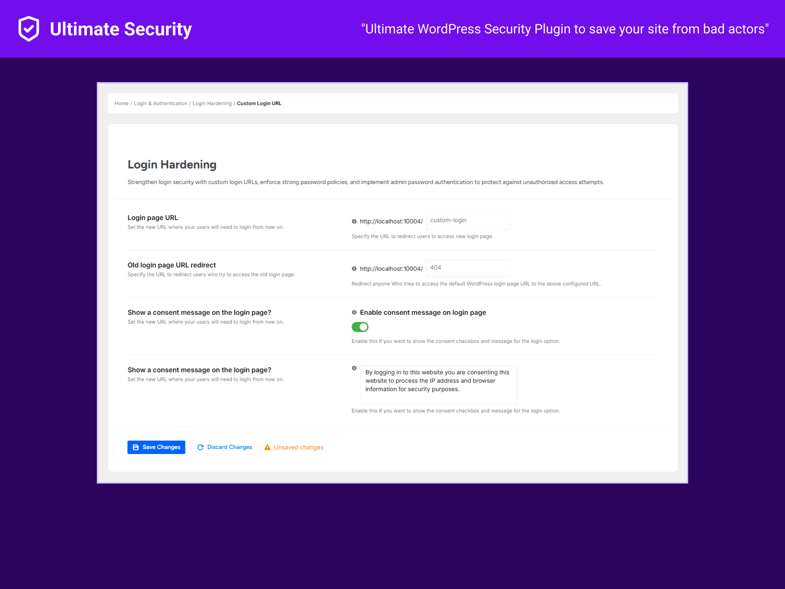This screenshot has height=589, width=785.
Task: Go to Login & Authentication breadcrumb
Action: pyautogui.click(x=160, y=103)
